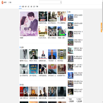The image size is (103, 103).
Task: Switch to the second navigation tab
Action: (23, 7)
